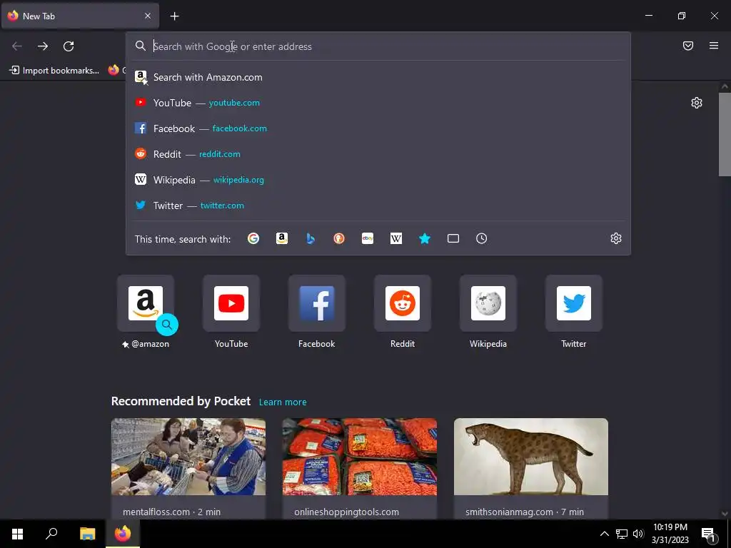This screenshot has width=731, height=548.
Task: Open File Explorer from taskbar
Action: coord(87,534)
